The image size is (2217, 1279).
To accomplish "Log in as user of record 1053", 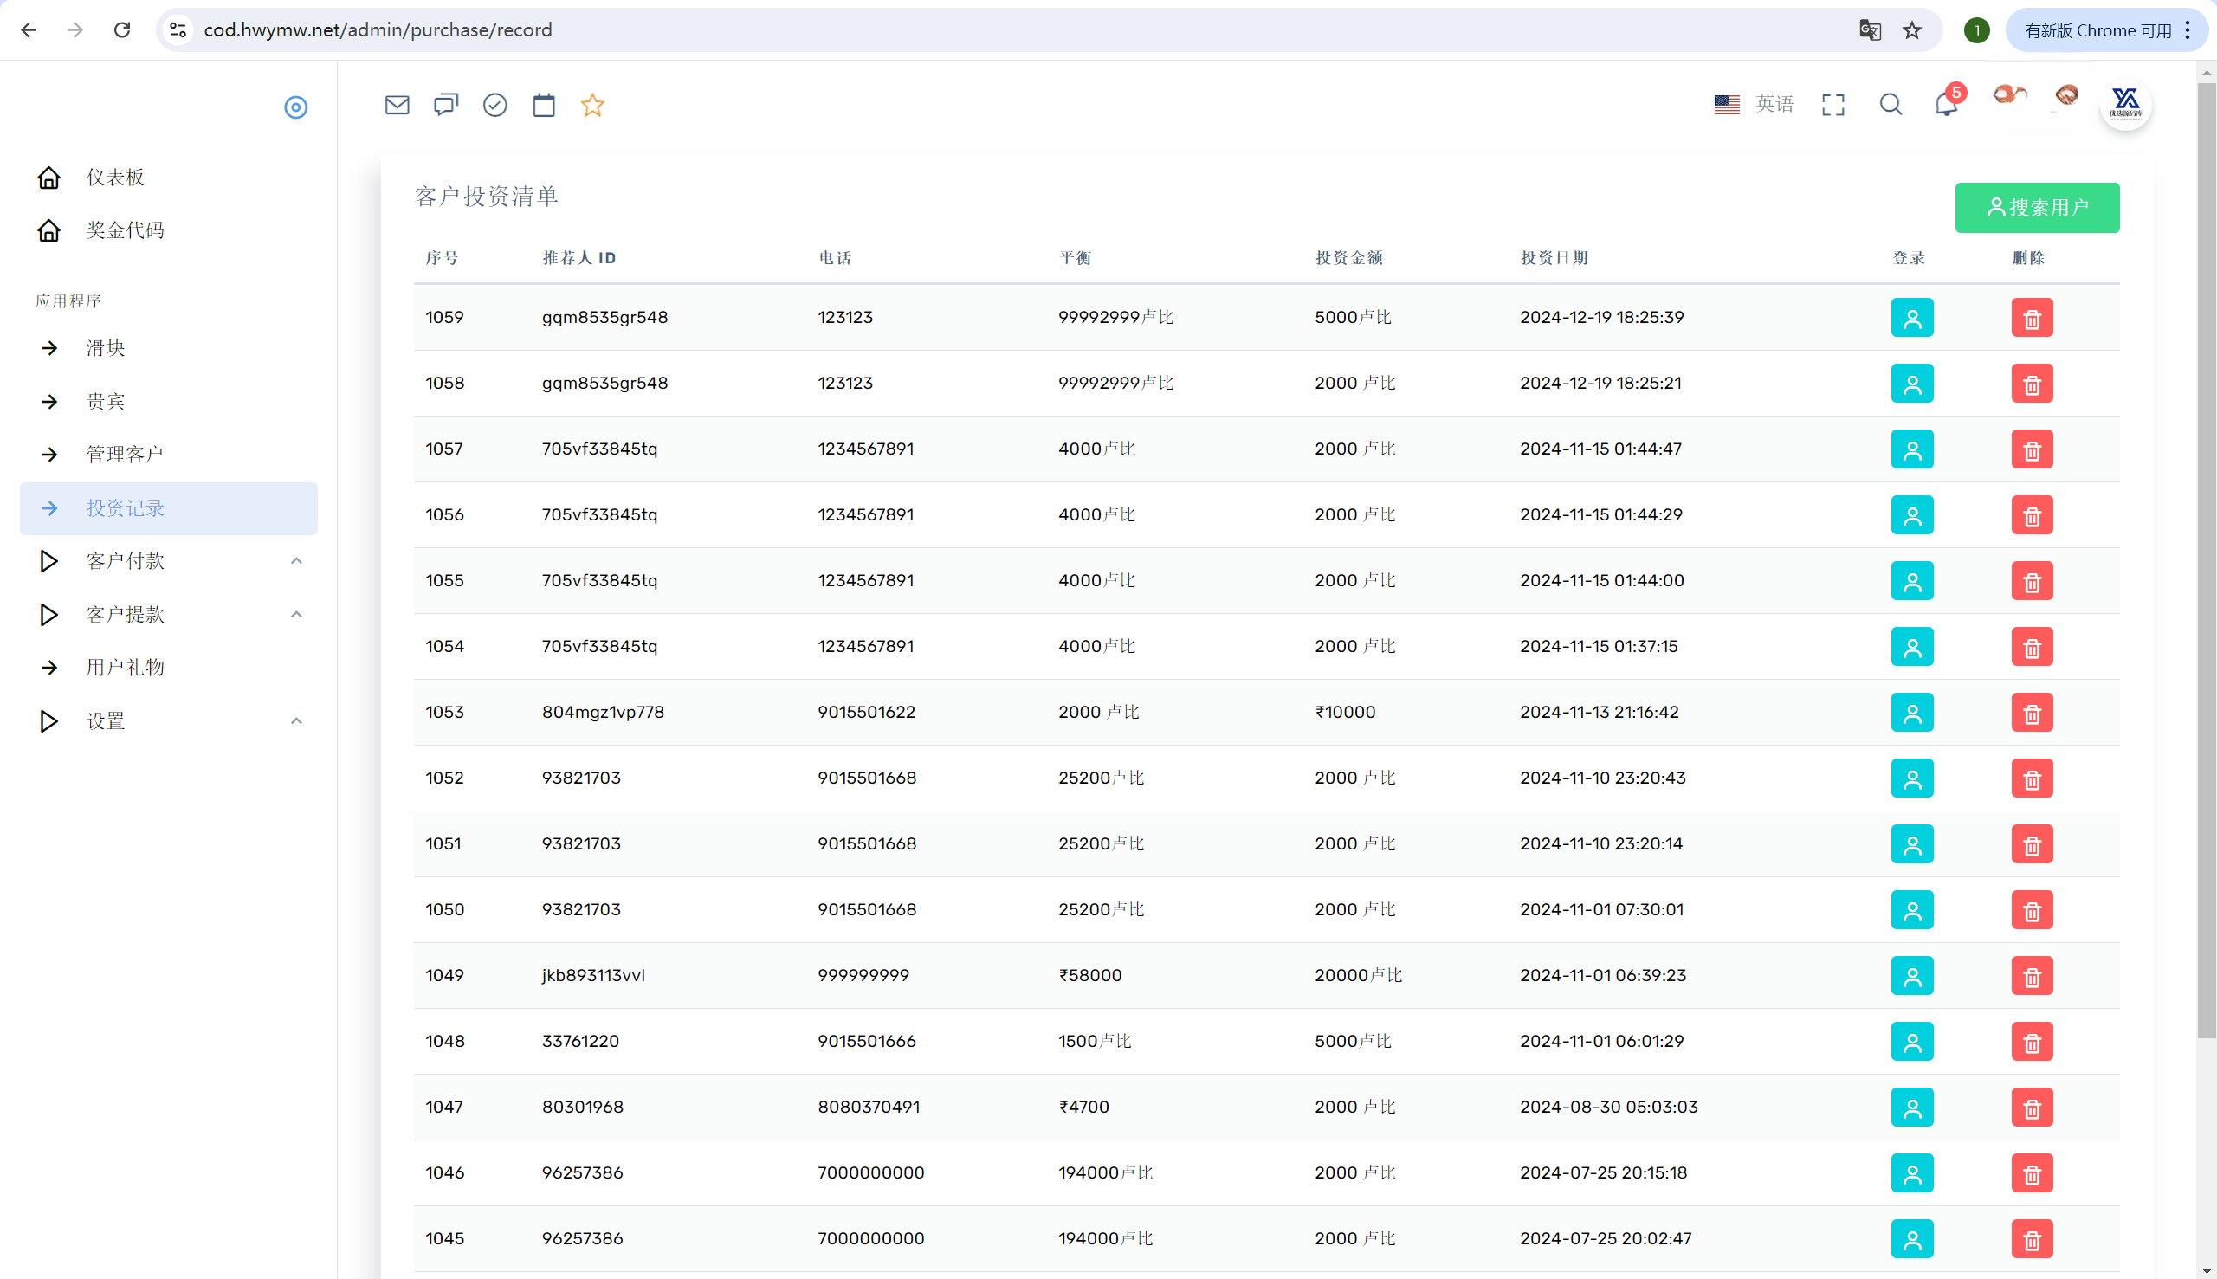I will pos(1912,713).
